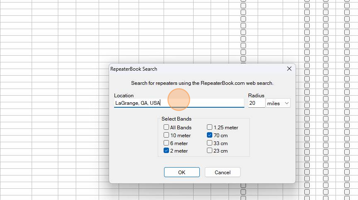Click the Location field with LaGrange, GA, USA
This screenshot has height=200, width=358.
pyautogui.click(x=179, y=103)
